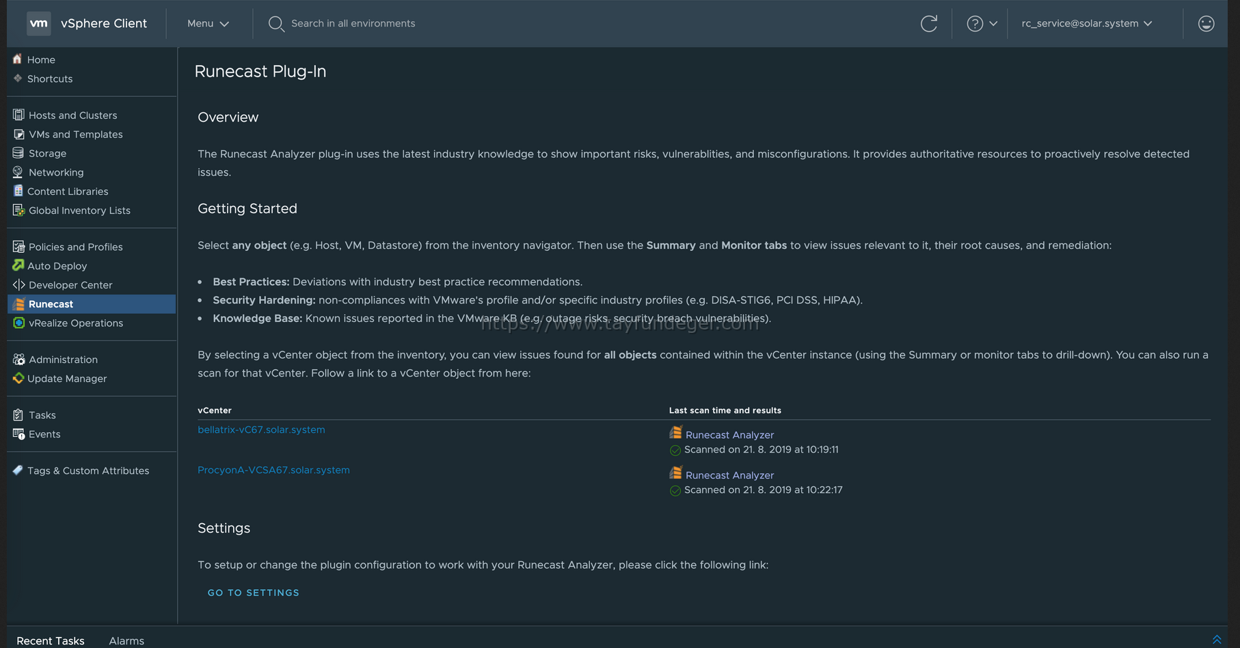Screen dimensions: 1240x648
Task: Open vRealize Operations from sidebar
Action: pos(76,323)
